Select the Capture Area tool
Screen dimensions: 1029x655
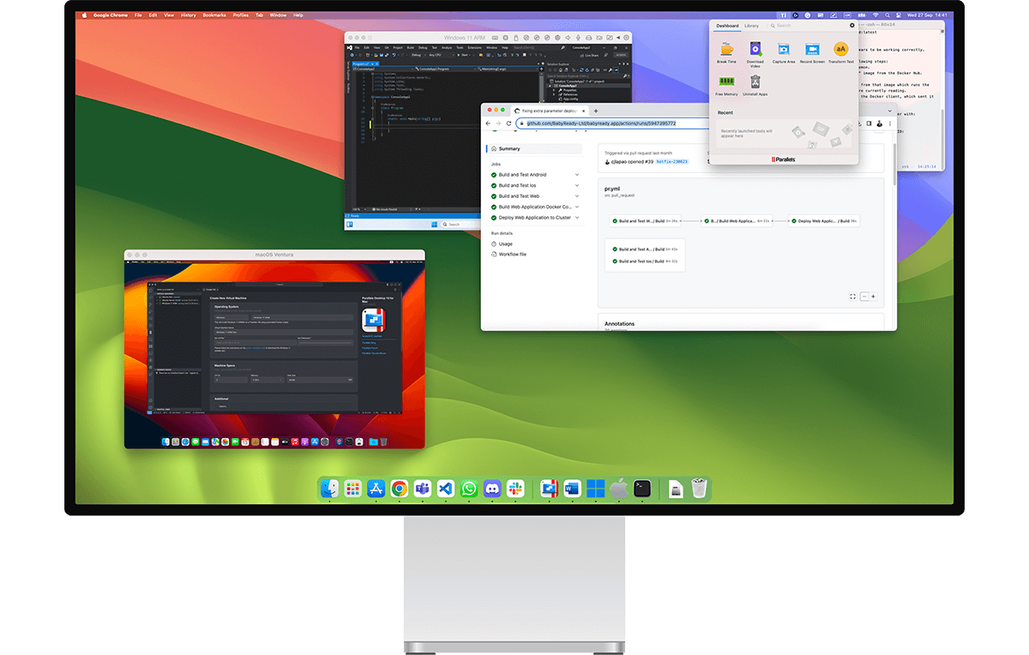784,50
